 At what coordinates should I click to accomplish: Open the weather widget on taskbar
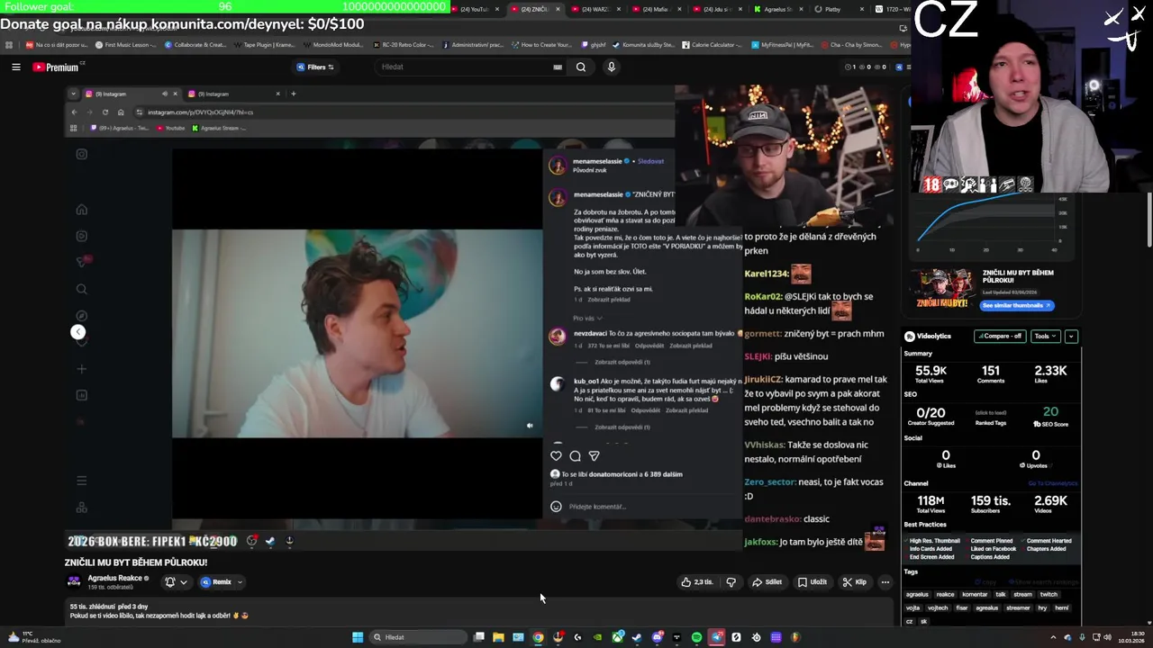point(34,637)
